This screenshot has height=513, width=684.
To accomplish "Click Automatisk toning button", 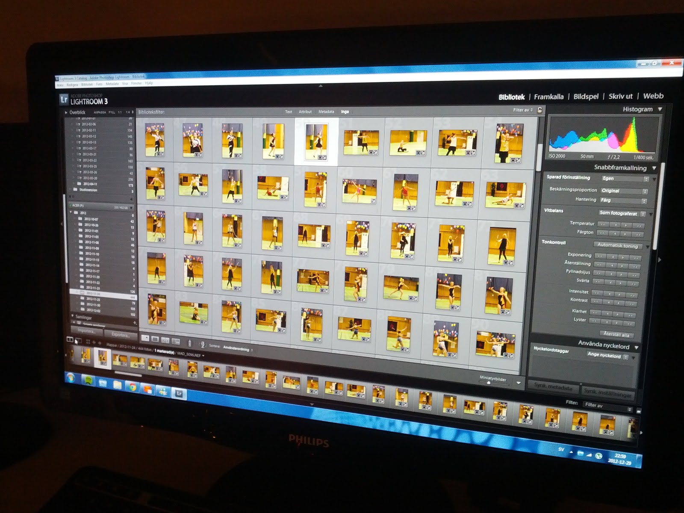I will click(617, 245).
